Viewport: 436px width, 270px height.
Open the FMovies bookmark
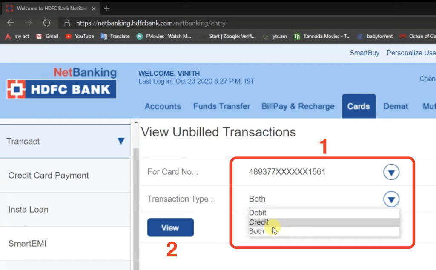(x=164, y=36)
